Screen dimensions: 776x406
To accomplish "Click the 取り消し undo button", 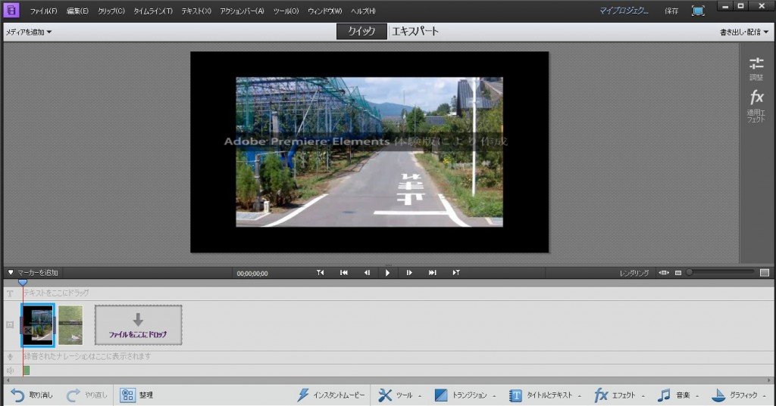I will tap(32, 395).
